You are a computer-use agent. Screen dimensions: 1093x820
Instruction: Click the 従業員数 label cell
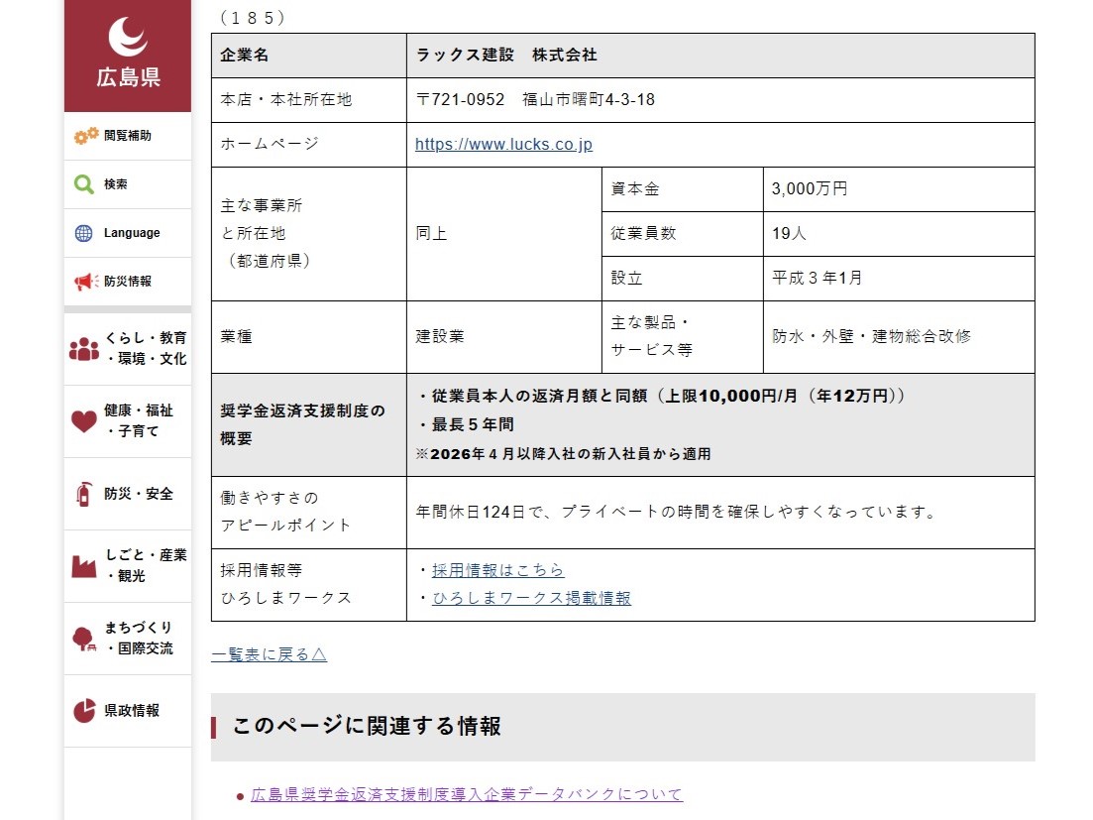pyautogui.click(x=683, y=234)
